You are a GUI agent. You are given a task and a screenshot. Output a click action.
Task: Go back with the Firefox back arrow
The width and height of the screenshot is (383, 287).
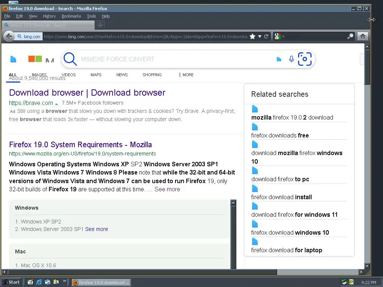tap(9, 37)
